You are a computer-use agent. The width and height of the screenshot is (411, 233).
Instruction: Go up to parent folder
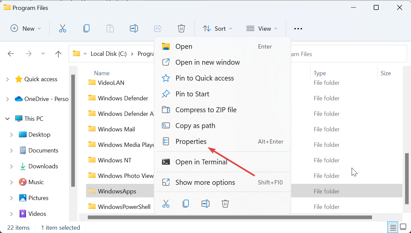(58, 53)
